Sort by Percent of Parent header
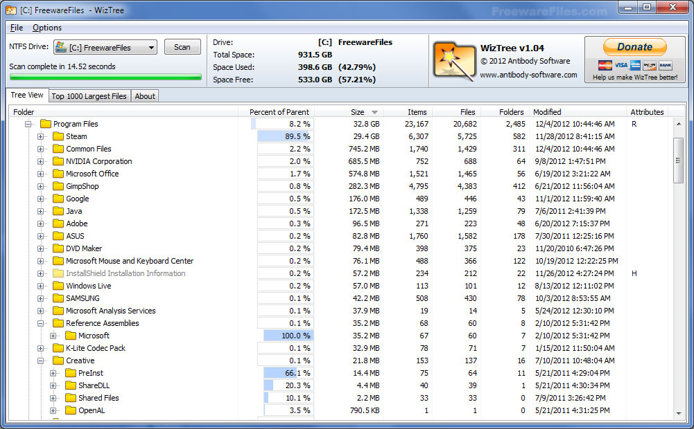This screenshot has width=694, height=429. [276, 112]
